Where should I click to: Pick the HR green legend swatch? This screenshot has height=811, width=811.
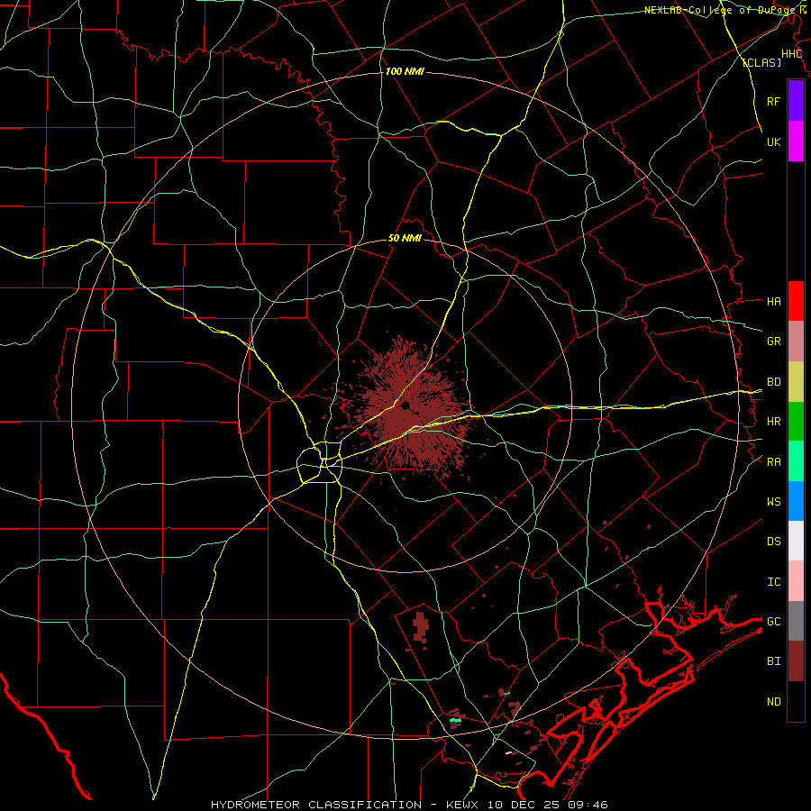tap(796, 422)
